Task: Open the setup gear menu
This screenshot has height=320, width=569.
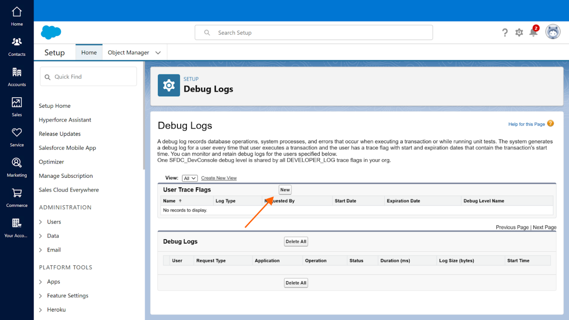Action: tap(519, 33)
